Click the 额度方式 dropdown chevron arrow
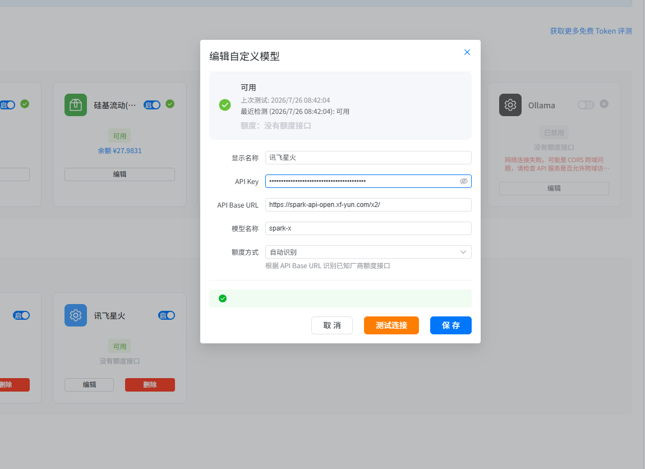Viewport: 645px width, 469px height. [x=463, y=252]
